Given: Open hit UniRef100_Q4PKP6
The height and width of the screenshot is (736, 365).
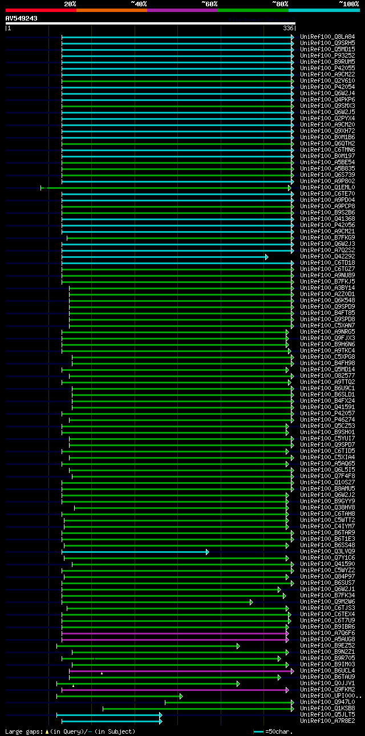Looking at the screenshot, I should click(327, 100).
